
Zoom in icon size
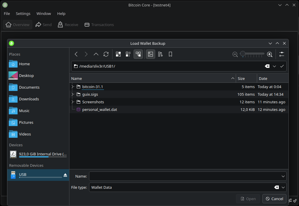point(270,54)
